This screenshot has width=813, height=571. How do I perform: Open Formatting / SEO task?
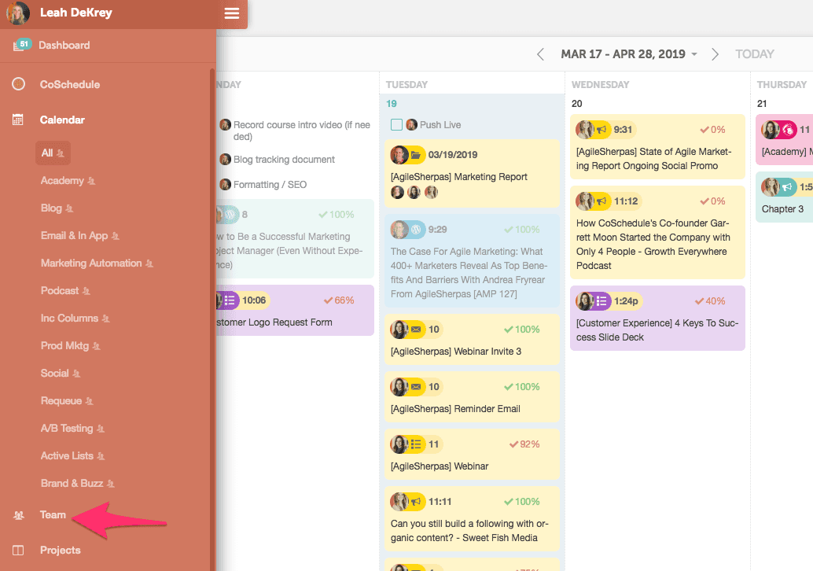click(x=270, y=185)
